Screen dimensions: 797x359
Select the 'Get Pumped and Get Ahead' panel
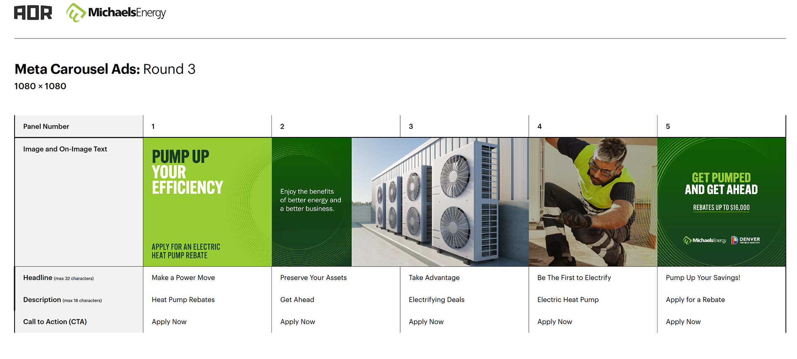[721, 202]
